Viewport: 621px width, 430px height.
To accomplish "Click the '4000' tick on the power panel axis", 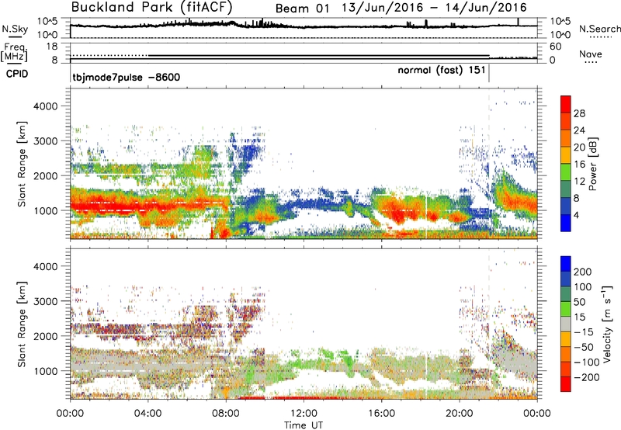I will click(x=46, y=106).
